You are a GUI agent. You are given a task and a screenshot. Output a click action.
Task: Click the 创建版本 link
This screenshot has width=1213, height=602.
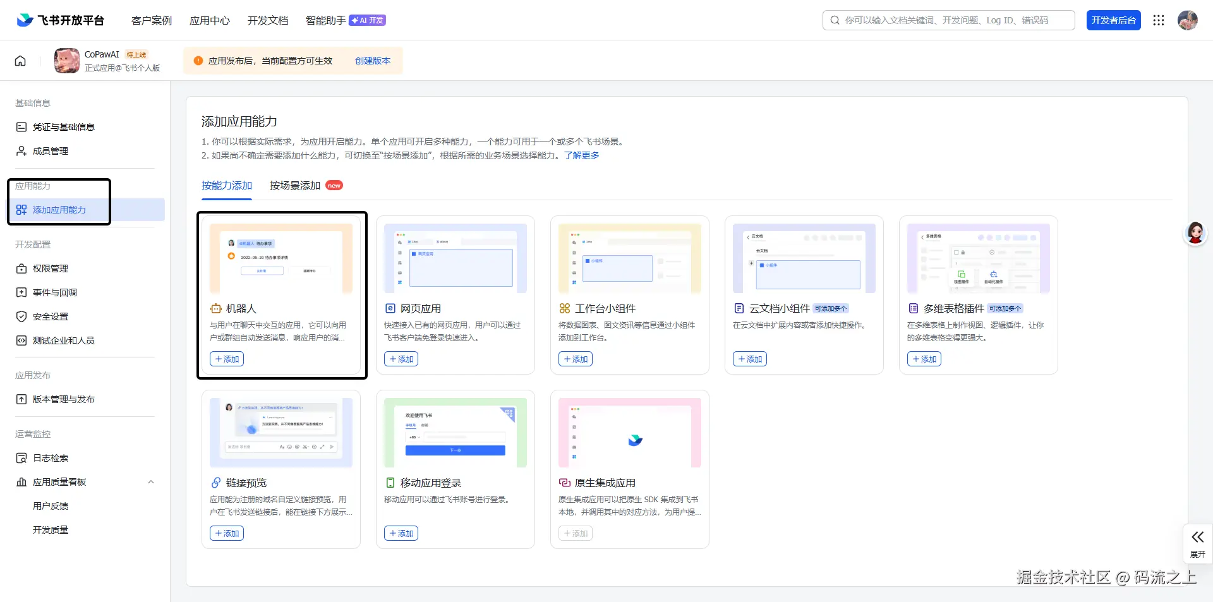pyautogui.click(x=373, y=61)
